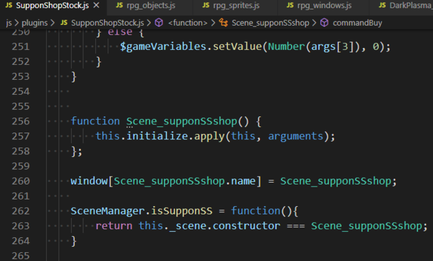Click 'apply' on line 257
Image resolution: width=433 pixels, height=261 pixels.
(210, 136)
